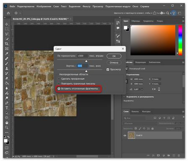This screenshot has height=161, width=188.
Task: Pick a hue on the rainbow color strip
Action: (x=180, y=40)
